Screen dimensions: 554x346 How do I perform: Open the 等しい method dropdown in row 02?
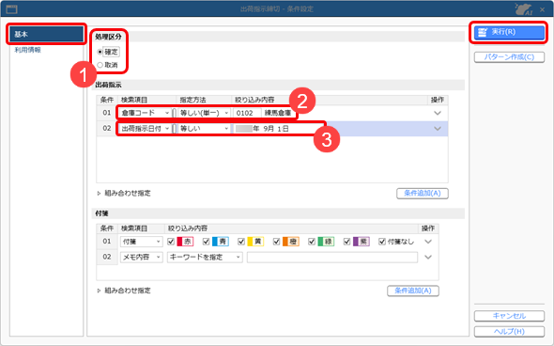point(204,129)
